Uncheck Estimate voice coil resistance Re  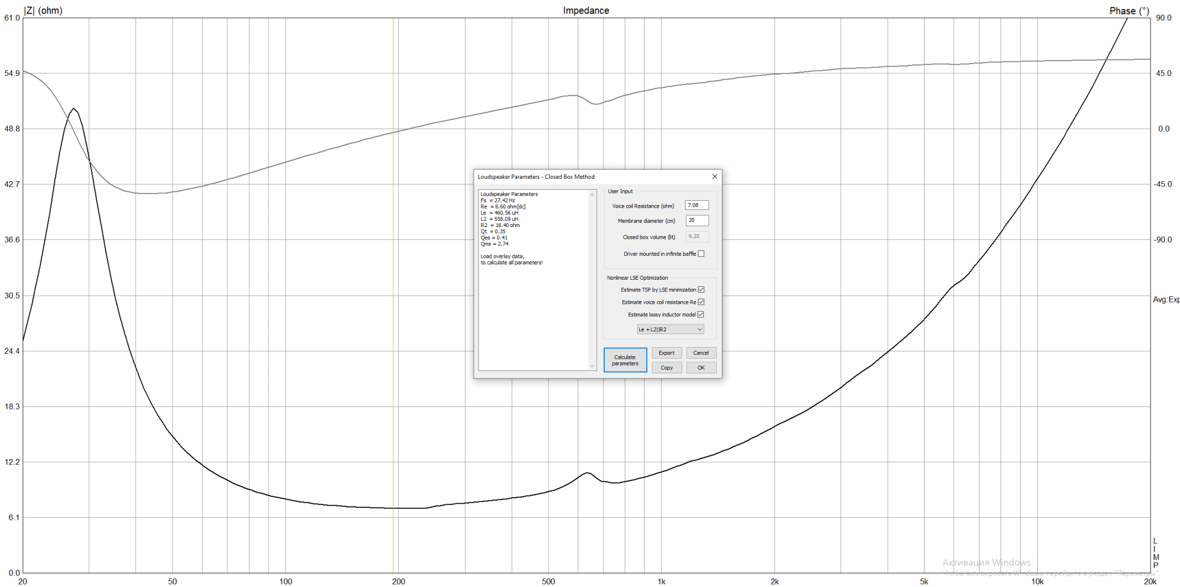pyautogui.click(x=701, y=302)
